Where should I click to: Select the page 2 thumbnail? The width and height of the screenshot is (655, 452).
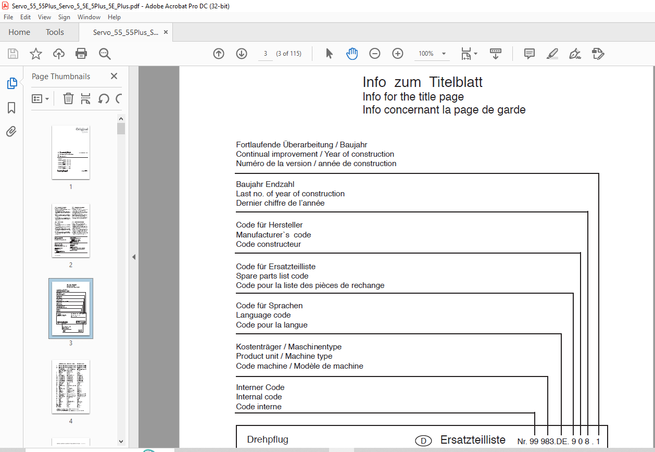point(71,230)
